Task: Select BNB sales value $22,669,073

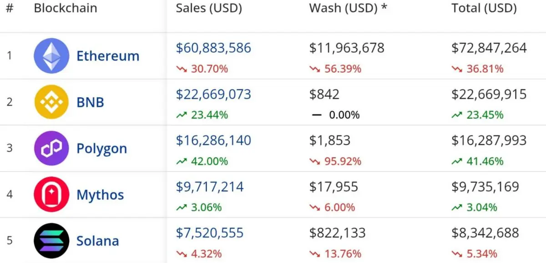Action: [x=213, y=94]
